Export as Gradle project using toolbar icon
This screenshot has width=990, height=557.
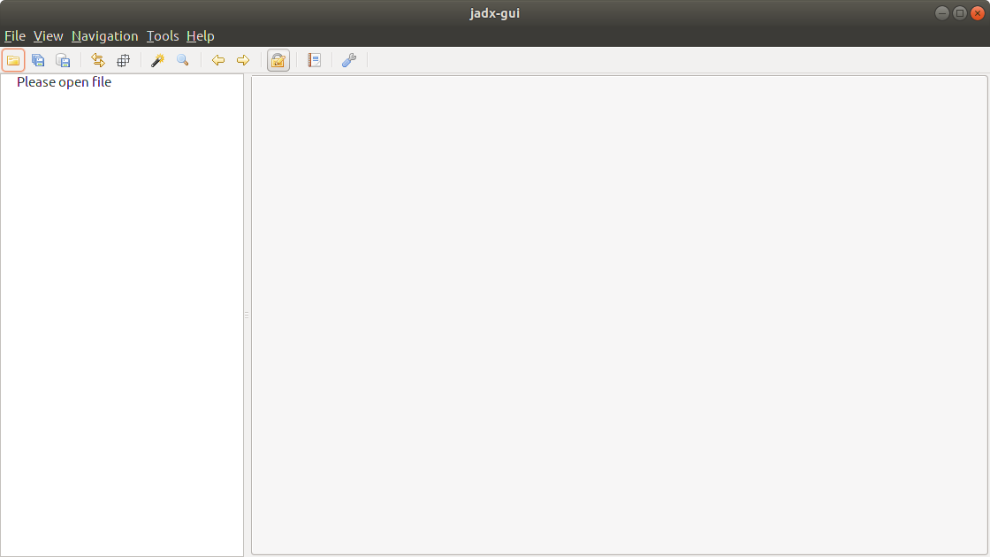[x=63, y=59]
